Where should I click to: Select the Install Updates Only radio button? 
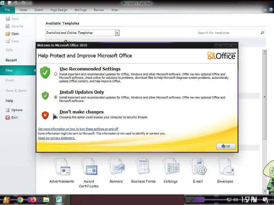pyautogui.click(x=56, y=97)
